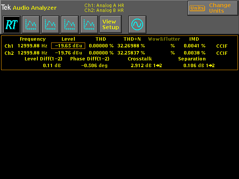The image size is (239, 179).
Task: Select the Ch2 Frequency value
Action: 32,53
